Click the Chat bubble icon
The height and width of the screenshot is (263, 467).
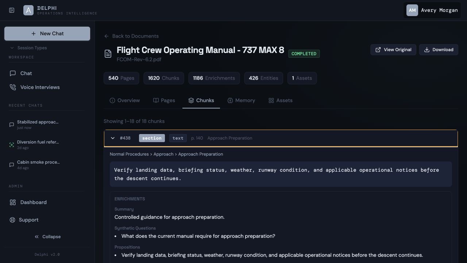click(x=13, y=73)
